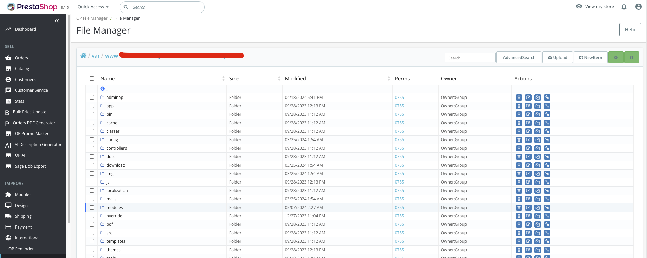Click the link icon for the themes folder
The height and width of the screenshot is (258, 647).
547,250
